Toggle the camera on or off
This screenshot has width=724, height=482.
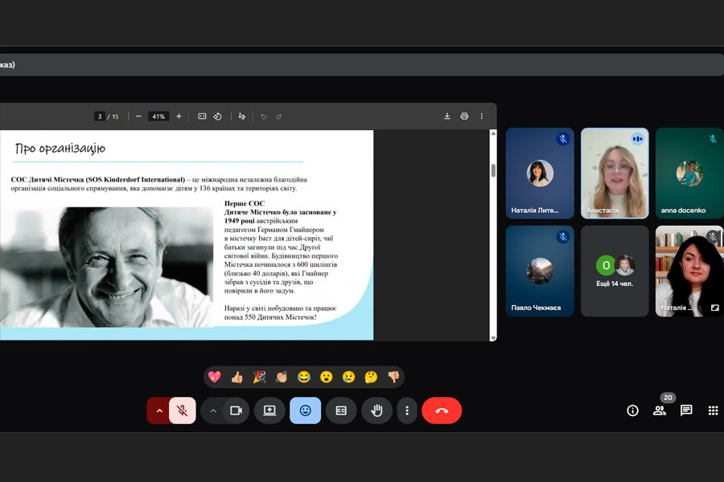coord(236,411)
